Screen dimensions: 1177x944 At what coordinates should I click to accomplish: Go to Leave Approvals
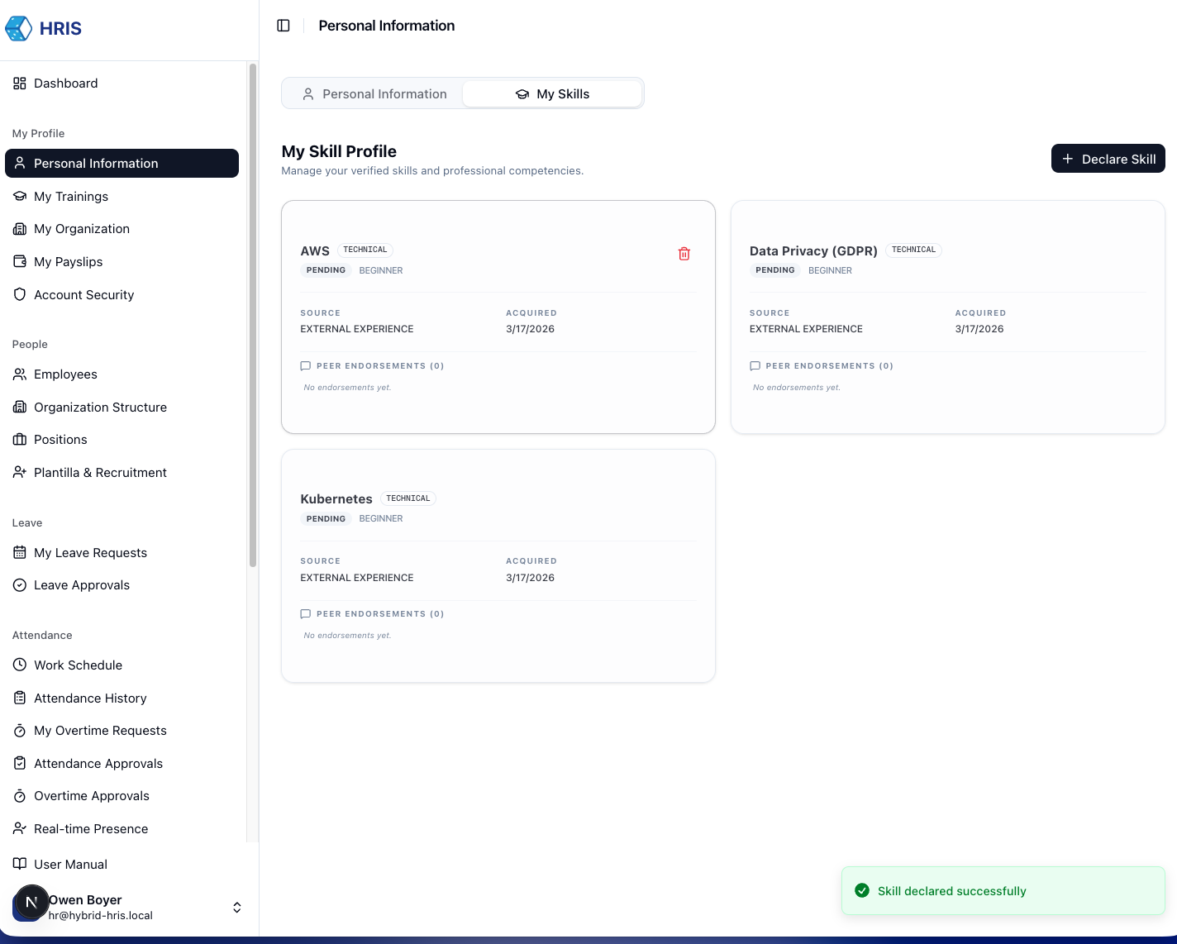[x=81, y=585]
